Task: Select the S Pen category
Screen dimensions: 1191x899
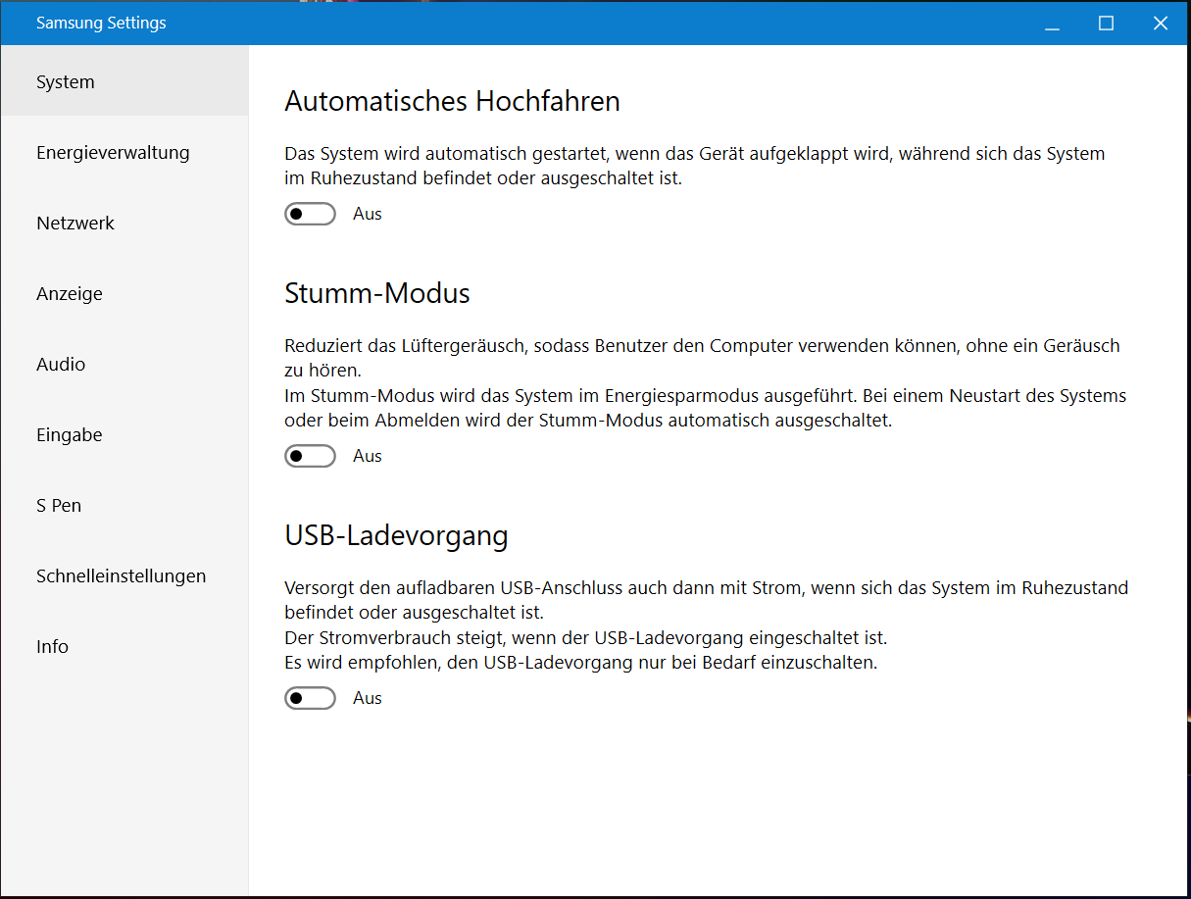Action: pyautogui.click(x=59, y=506)
